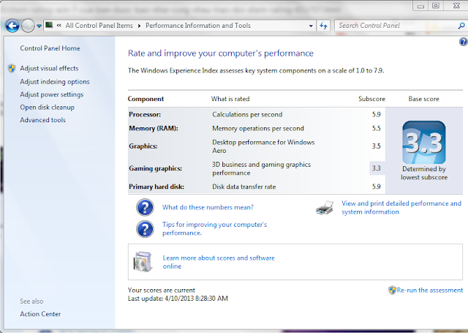
Task: Select All Control Panel Items breadcrumb
Action: [x=99, y=26]
